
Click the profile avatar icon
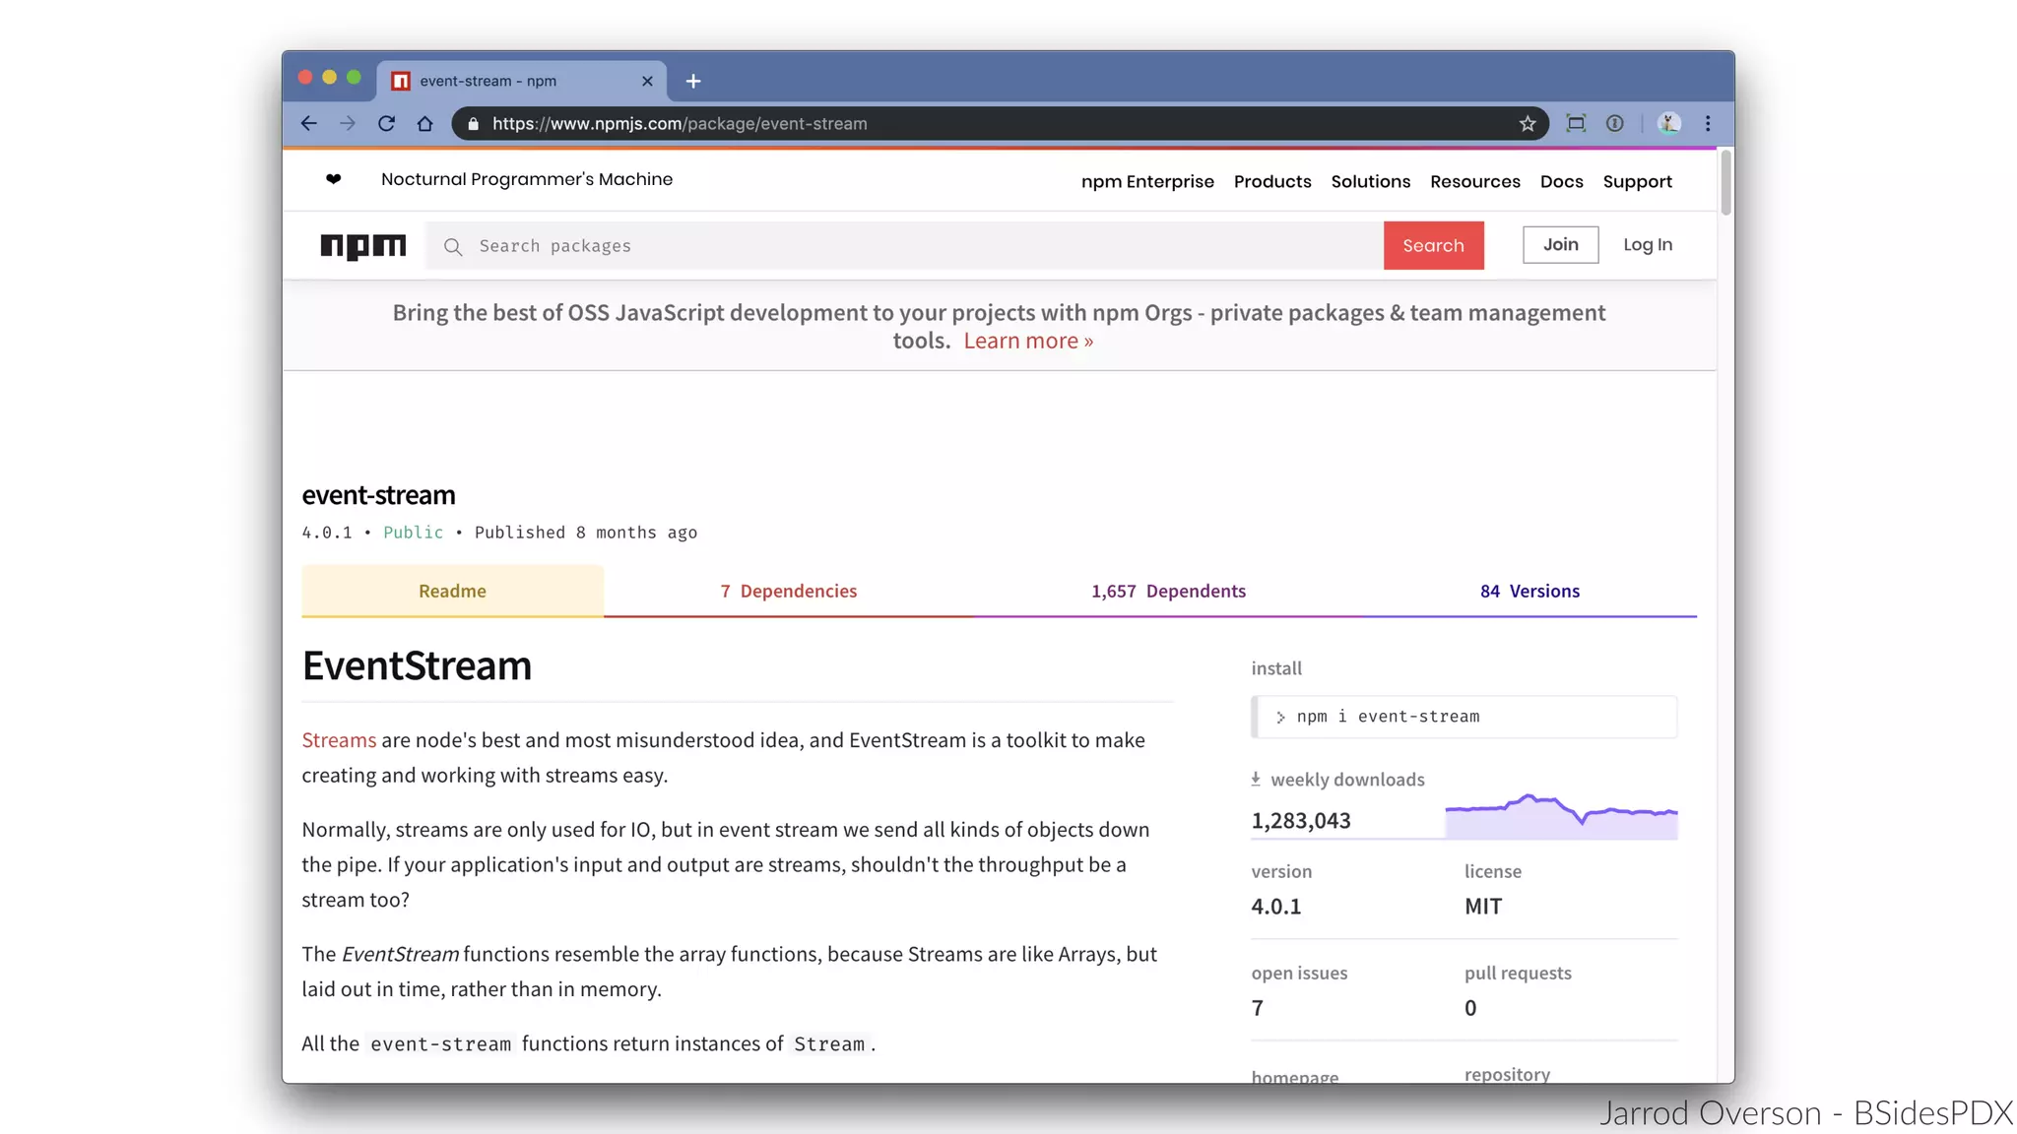pyautogui.click(x=1668, y=124)
